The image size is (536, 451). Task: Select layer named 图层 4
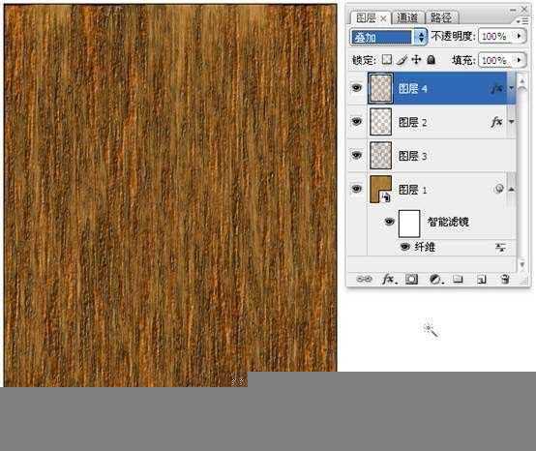pyautogui.click(x=412, y=89)
